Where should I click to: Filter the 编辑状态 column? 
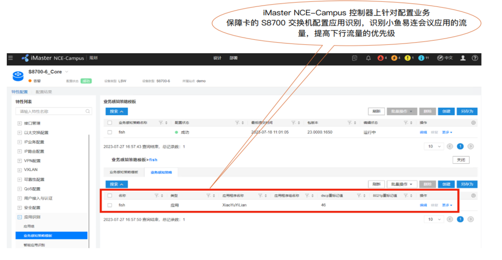point(406,123)
